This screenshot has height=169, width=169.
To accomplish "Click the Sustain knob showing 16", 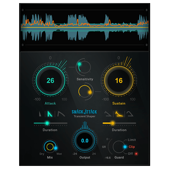I will pos(119,81).
